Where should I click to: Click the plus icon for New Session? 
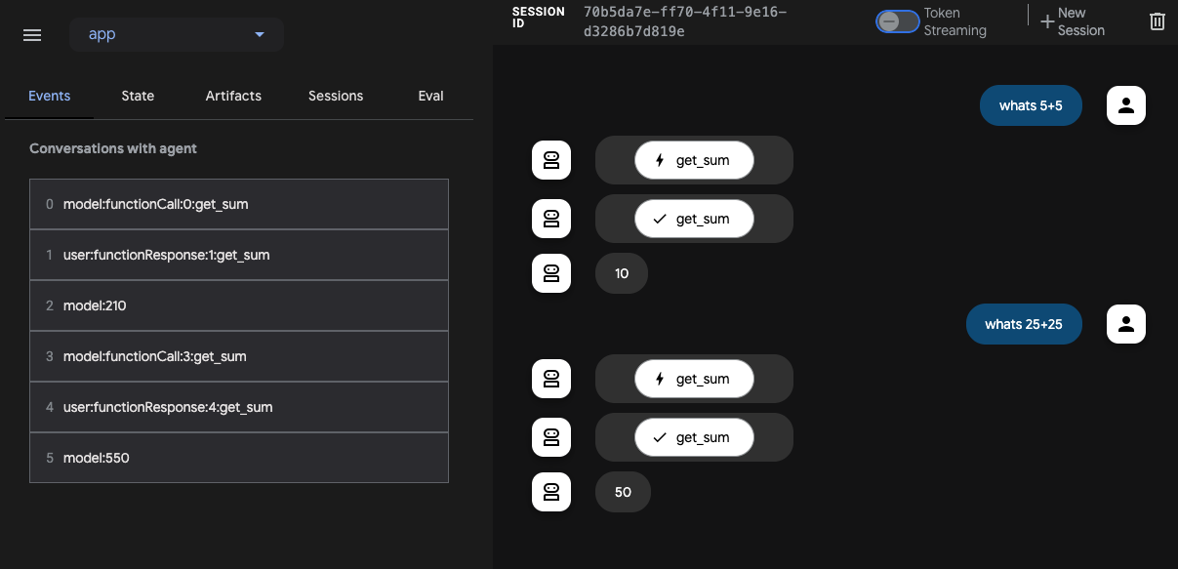click(x=1047, y=21)
